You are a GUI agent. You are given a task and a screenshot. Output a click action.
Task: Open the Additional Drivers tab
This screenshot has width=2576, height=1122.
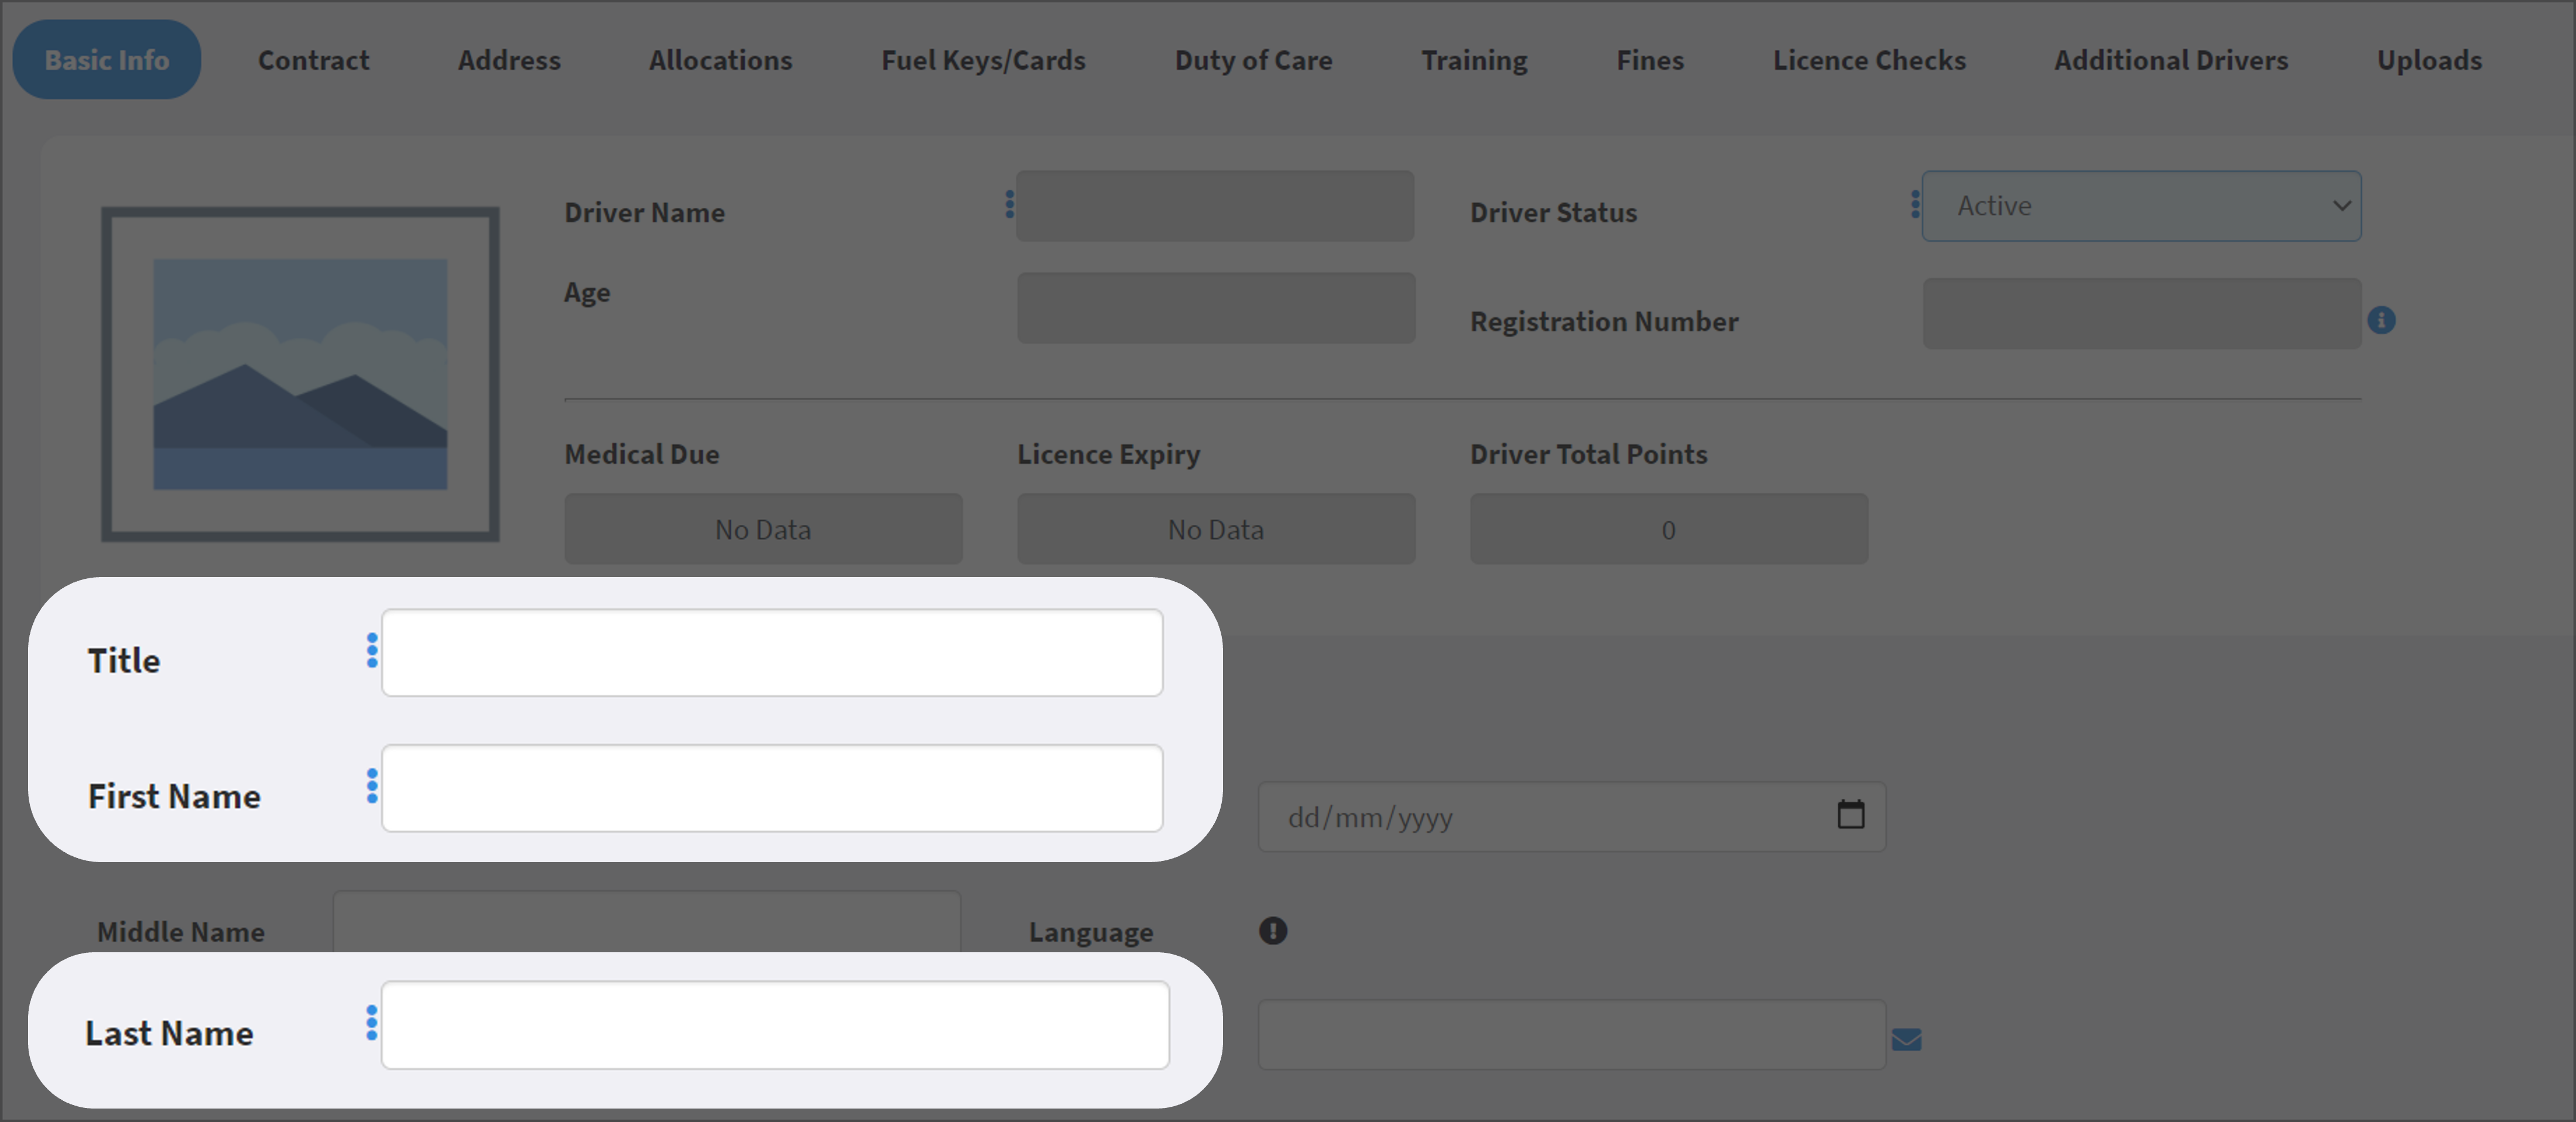pos(2171,60)
